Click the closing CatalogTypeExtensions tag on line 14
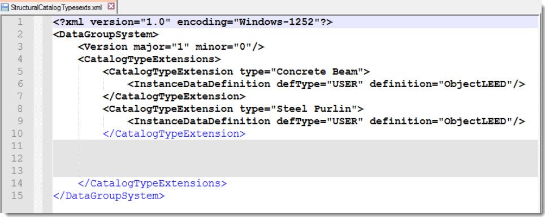This screenshot has height=217, width=545. click(152, 183)
